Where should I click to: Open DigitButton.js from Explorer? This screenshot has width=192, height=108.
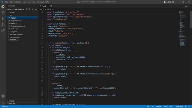(22, 21)
